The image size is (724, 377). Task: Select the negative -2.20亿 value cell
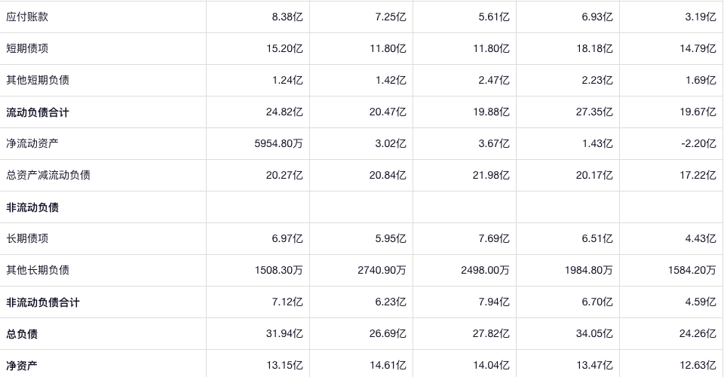[698, 143]
